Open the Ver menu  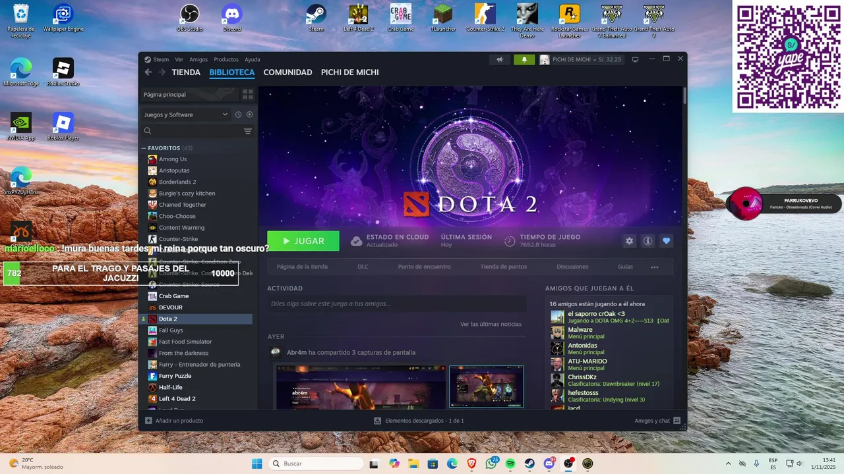click(179, 59)
